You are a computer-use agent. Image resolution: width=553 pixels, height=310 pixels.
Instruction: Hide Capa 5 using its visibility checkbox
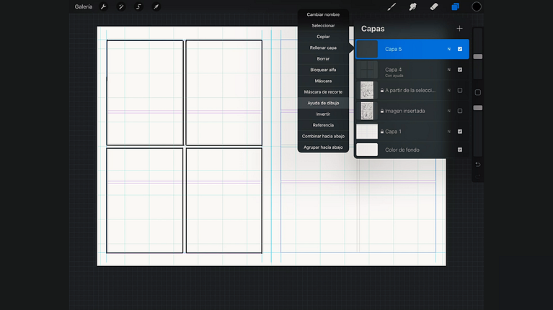[x=460, y=49]
